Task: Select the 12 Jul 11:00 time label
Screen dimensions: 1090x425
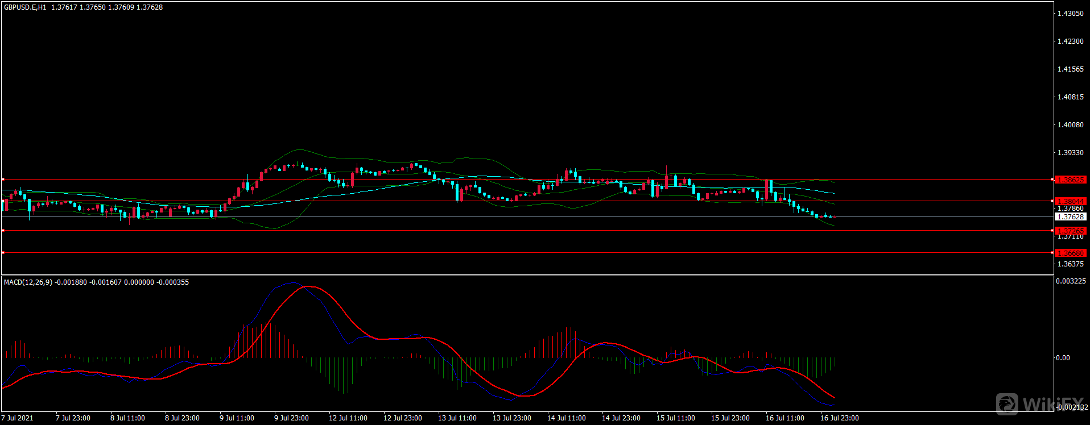Action: click(348, 418)
